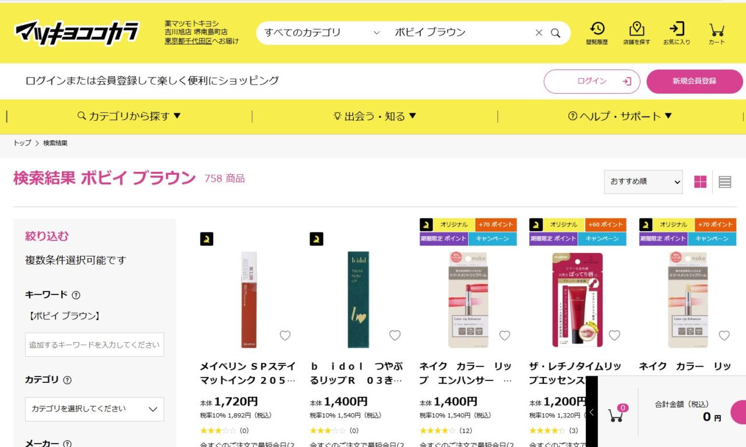Collapse the floating cart bar arrow

(x=592, y=412)
